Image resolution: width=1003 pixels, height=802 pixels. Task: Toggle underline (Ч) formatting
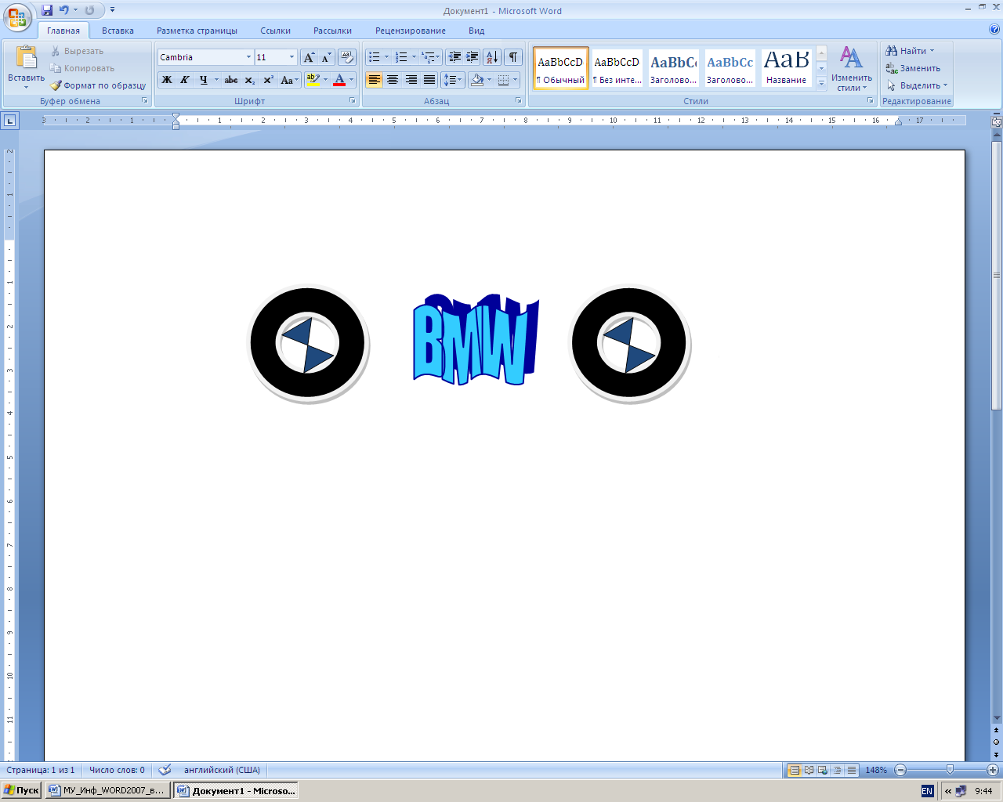(204, 80)
